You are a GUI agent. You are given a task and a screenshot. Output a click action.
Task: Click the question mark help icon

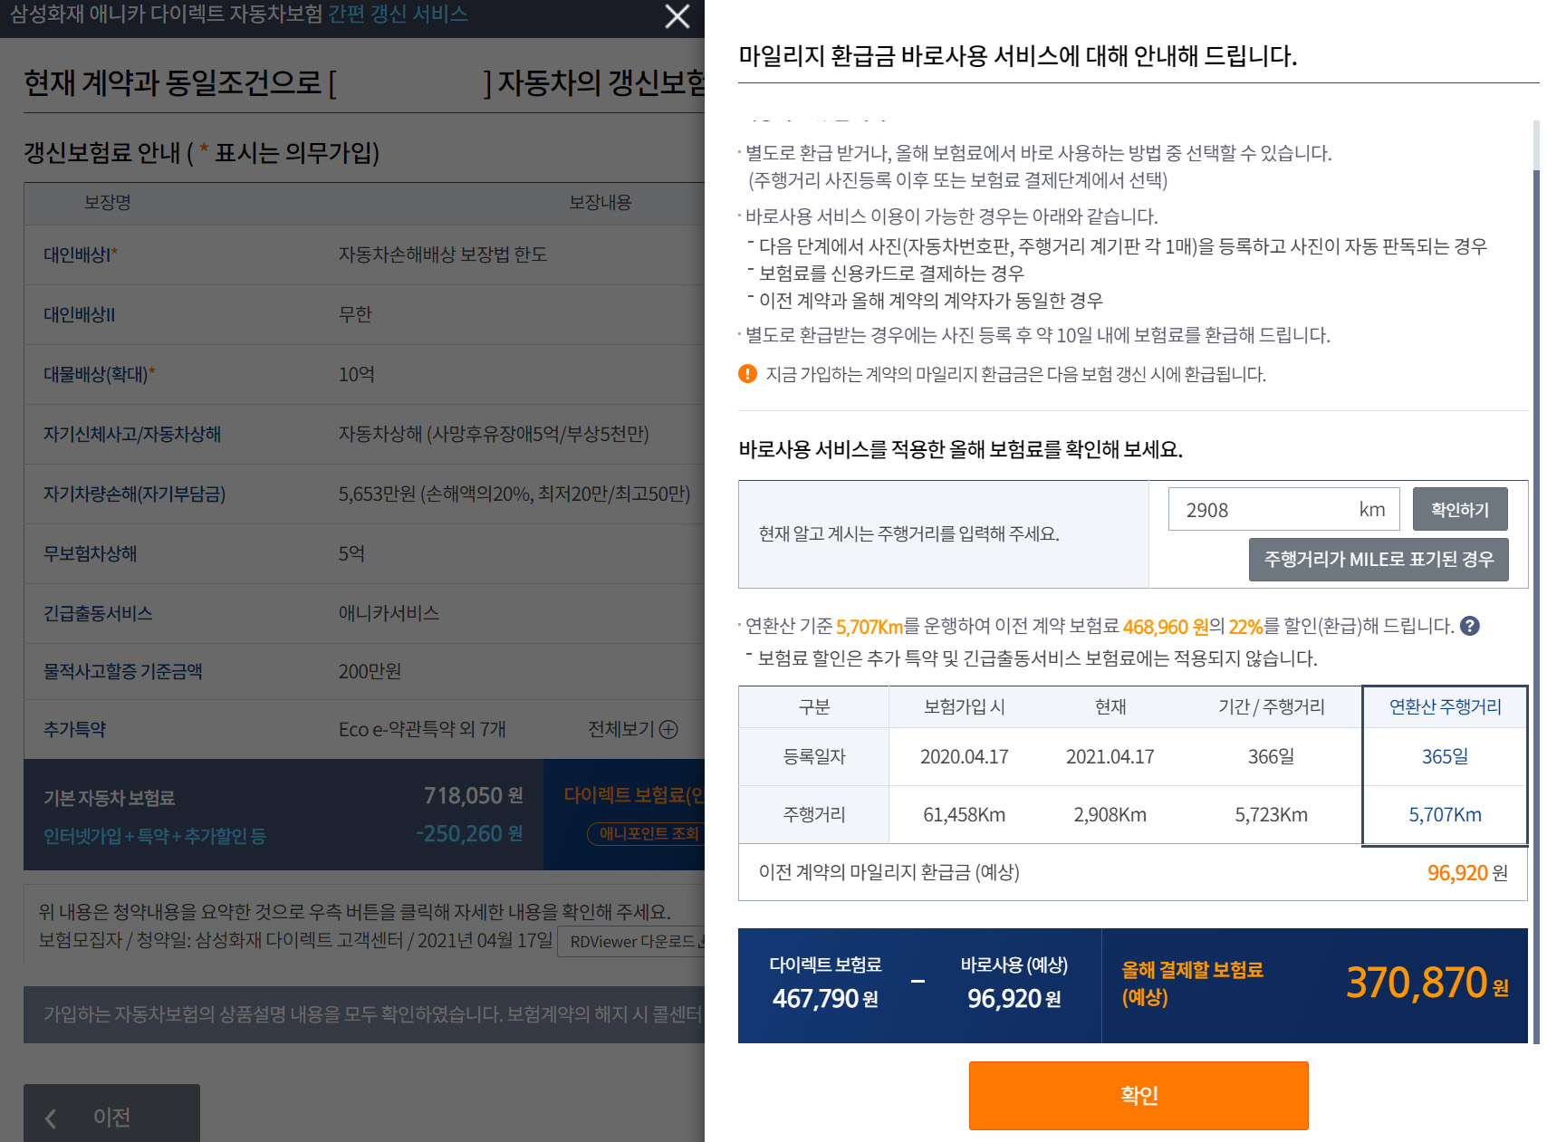[1470, 626]
